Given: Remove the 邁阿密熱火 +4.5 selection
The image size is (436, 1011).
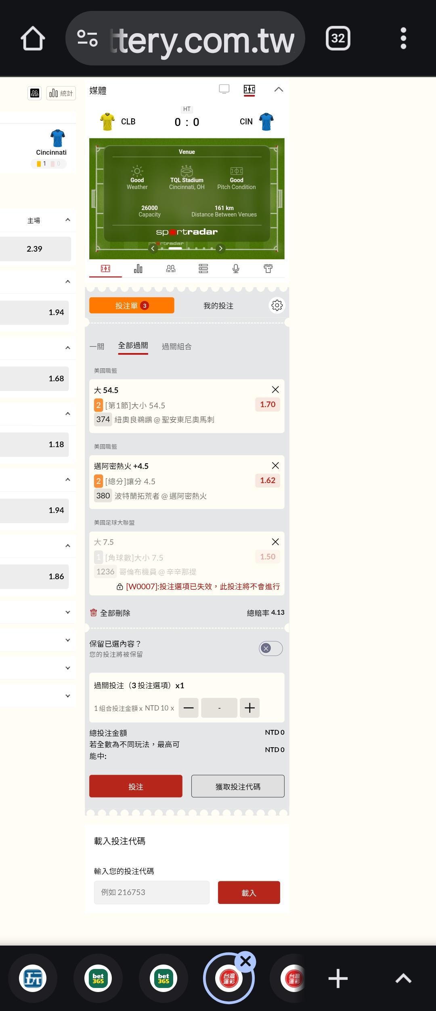Looking at the screenshot, I should [x=275, y=465].
